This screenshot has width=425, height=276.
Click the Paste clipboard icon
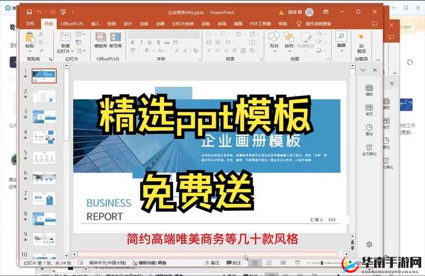click(x=29, y=37)
